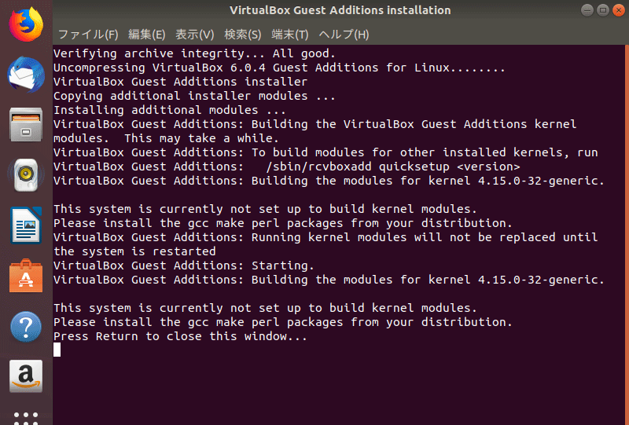Click 'VirtualBox Guest Additions: Starting.' line
Screen dimensions: 629x425
tap(184, 266)
